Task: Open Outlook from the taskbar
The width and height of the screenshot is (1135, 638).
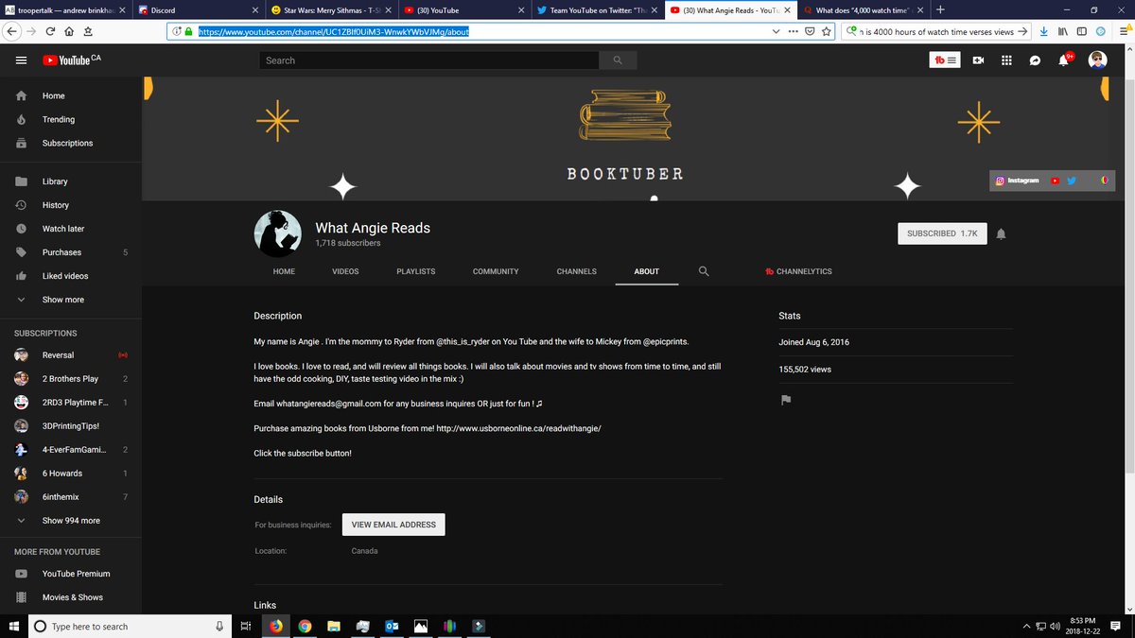Action: pos(392,626)
